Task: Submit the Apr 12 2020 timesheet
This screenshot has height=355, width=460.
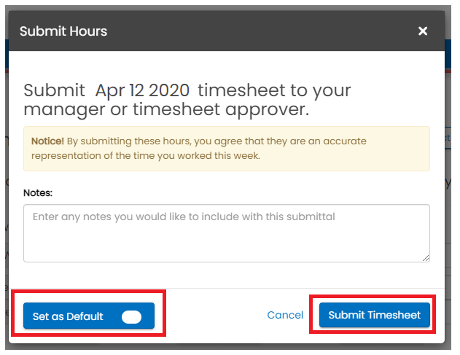Action: point(375,315)
